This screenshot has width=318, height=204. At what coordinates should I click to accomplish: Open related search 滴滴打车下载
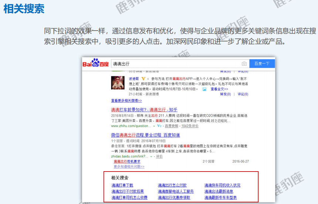click(x=122, y=185)
